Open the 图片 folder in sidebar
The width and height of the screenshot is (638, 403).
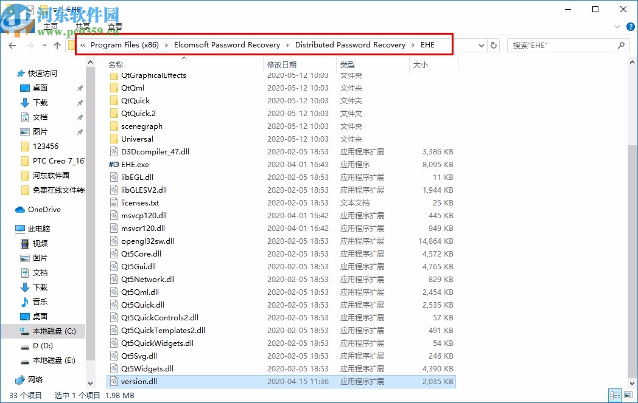click(x=40, y=131)
